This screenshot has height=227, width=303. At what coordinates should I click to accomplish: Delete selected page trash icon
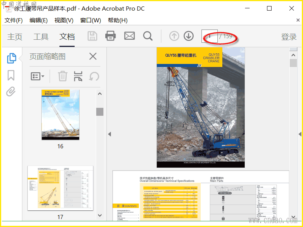62,76
